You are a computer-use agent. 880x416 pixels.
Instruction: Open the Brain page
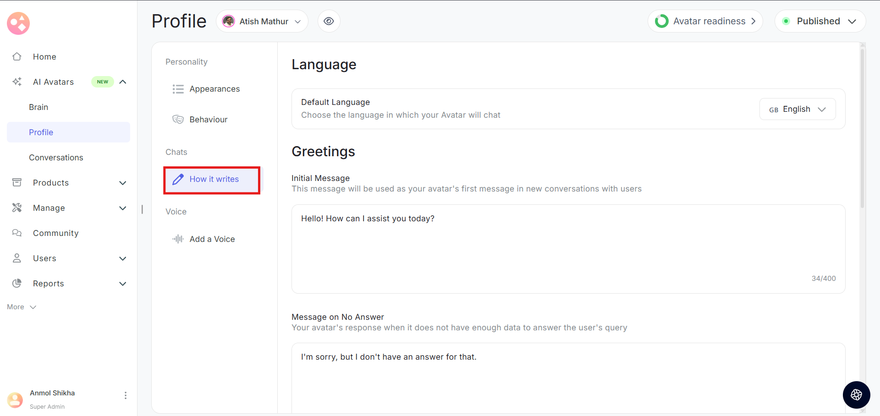pos(38,107)
